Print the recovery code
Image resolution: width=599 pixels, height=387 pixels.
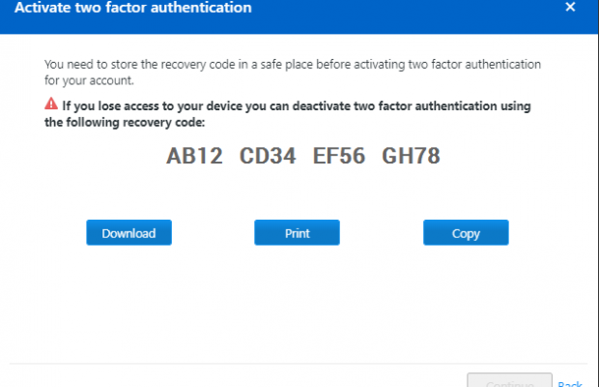click(x=297, y=233)
